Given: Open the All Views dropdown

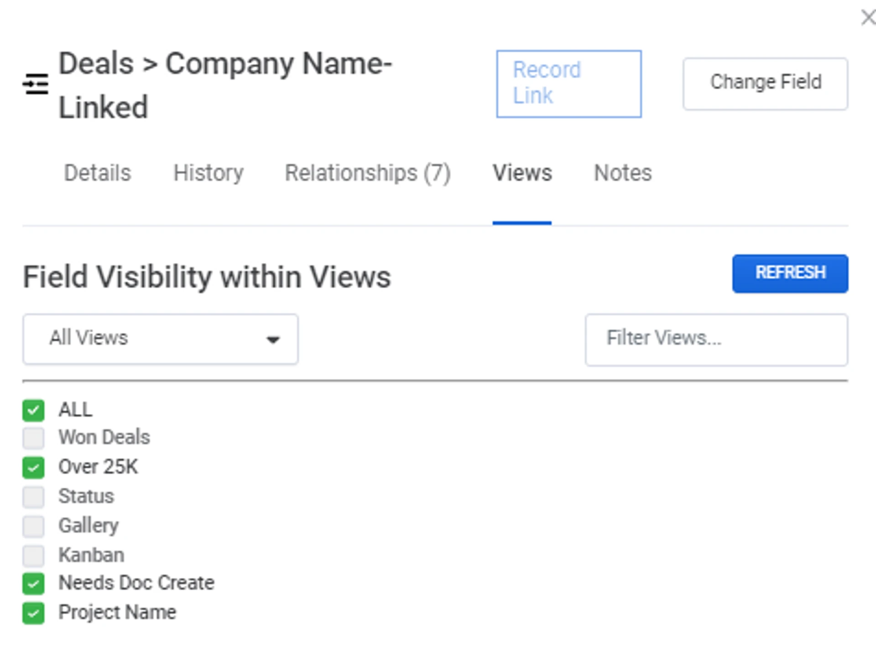Looking at the screenshot, I should (160, 339).
